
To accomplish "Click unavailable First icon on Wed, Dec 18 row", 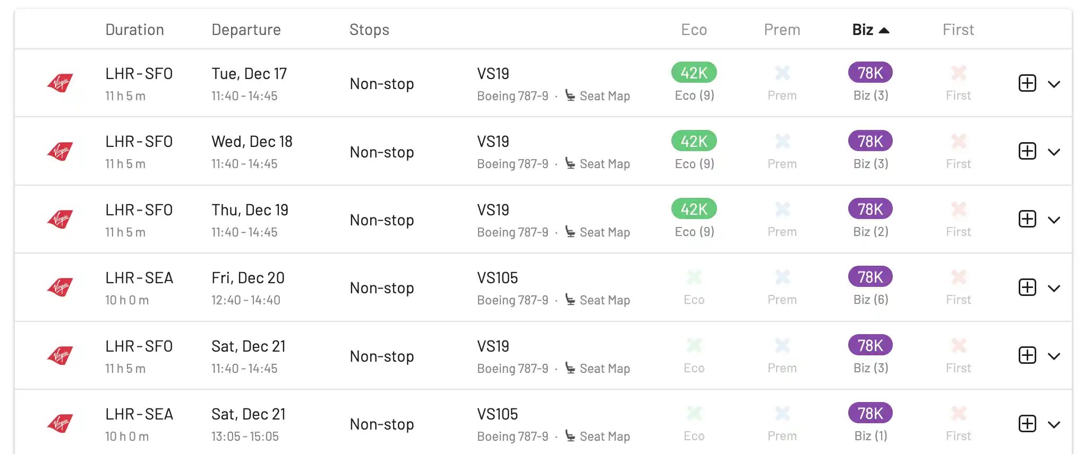I will [x=958, y=141].
